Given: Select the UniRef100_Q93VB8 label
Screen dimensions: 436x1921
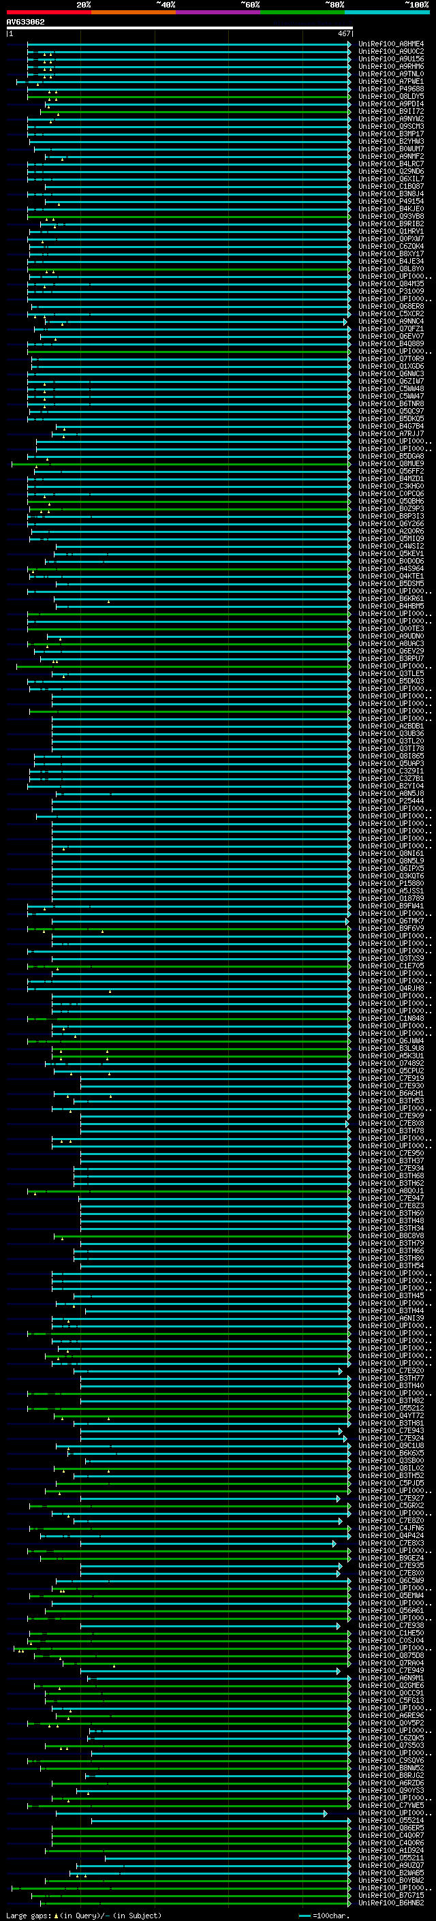Looking at the screenshot, I should click(391, 216).
